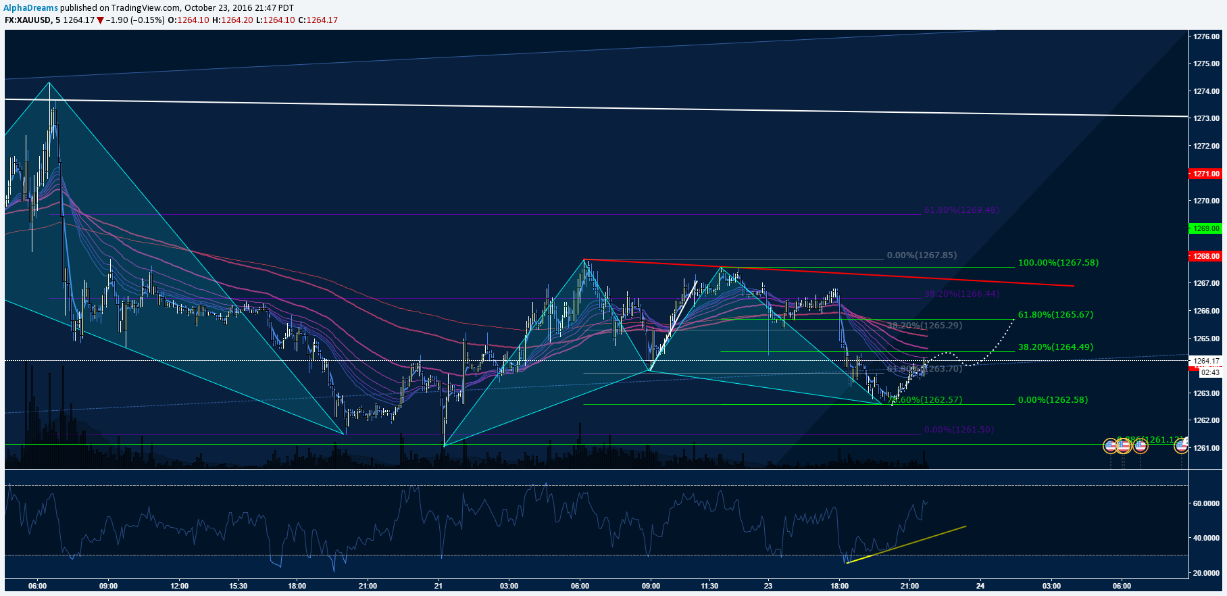
Task: Click the red 1271.00 price tag on axis
Action: 1206,174
